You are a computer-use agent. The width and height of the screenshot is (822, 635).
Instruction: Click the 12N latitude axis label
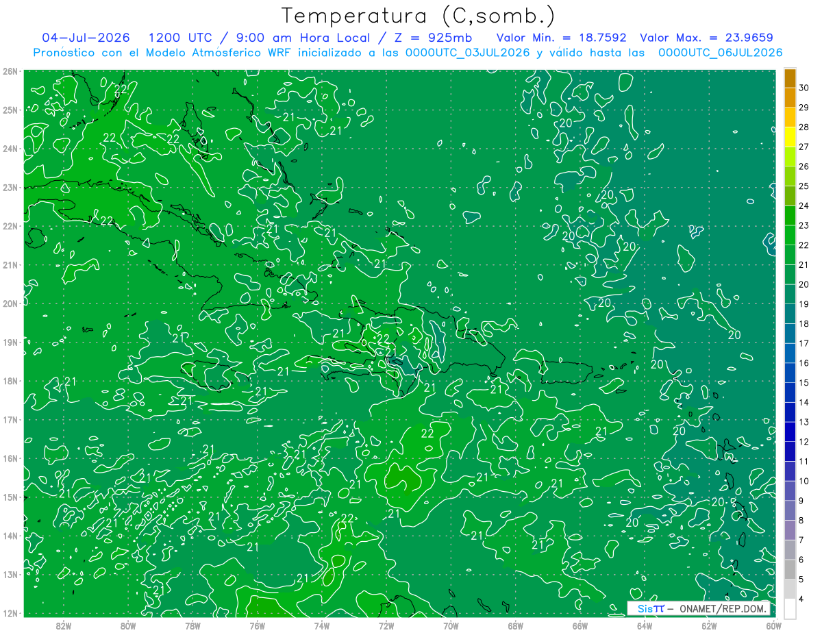coord(11,613)
